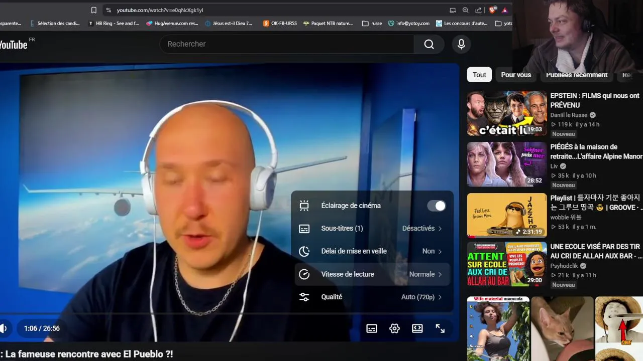The height and width of the screenshot is (361, 643).
Task: Select the 'Tout' filter chip
Action: click(479, 75)
